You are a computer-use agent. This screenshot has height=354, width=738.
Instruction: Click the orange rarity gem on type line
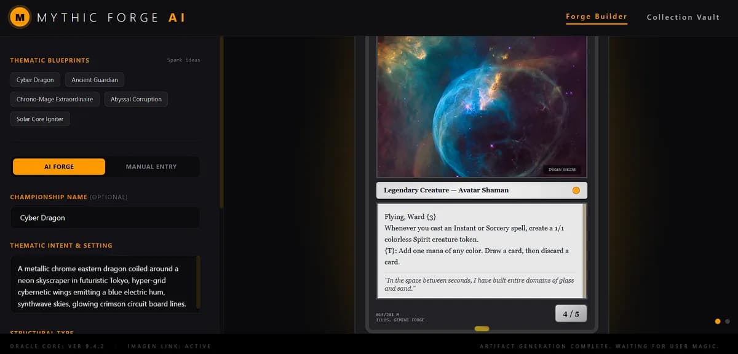[576, 191]
